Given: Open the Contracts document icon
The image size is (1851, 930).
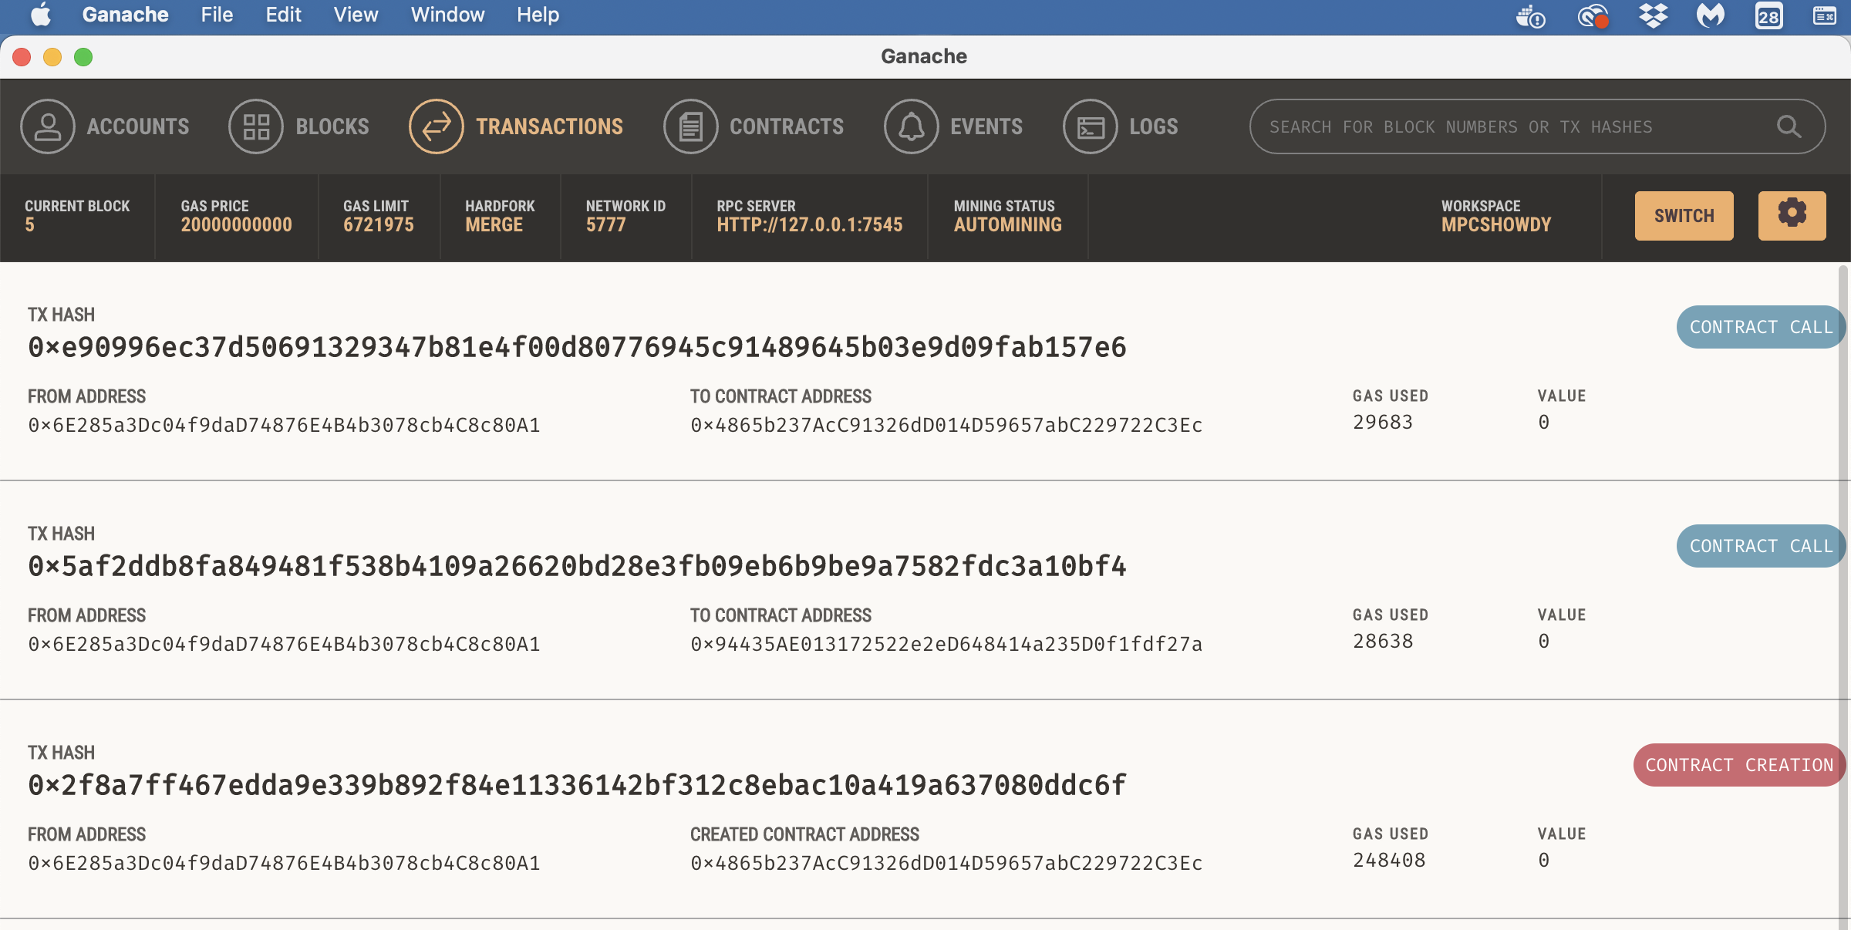Looking at the screenshot, I should point(690,126).
